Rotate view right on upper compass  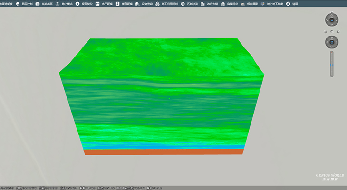click(x=337, y=20)
